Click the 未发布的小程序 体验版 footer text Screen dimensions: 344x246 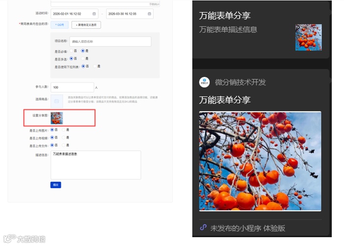[248, 228]
